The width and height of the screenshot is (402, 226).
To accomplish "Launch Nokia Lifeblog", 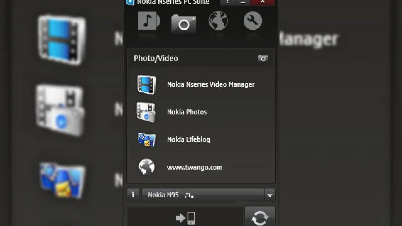I will click(x=189, y=140).
